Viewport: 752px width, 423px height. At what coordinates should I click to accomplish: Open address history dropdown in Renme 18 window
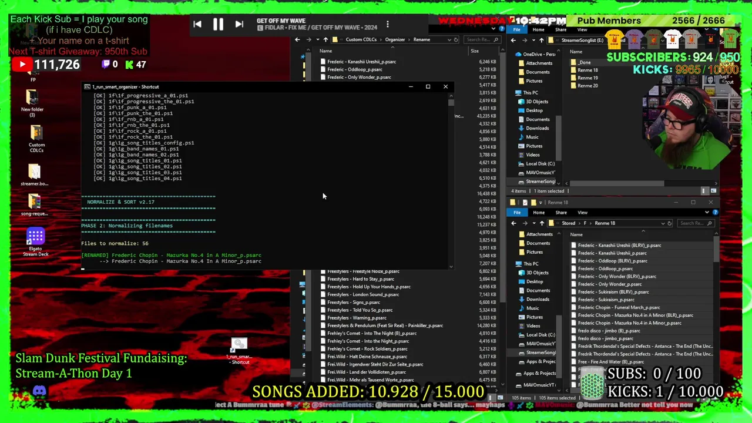coord(663,223)
